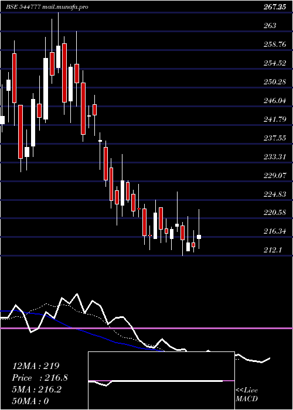
Task: Click the 241.79 price axis label
Action: [275, 119]
